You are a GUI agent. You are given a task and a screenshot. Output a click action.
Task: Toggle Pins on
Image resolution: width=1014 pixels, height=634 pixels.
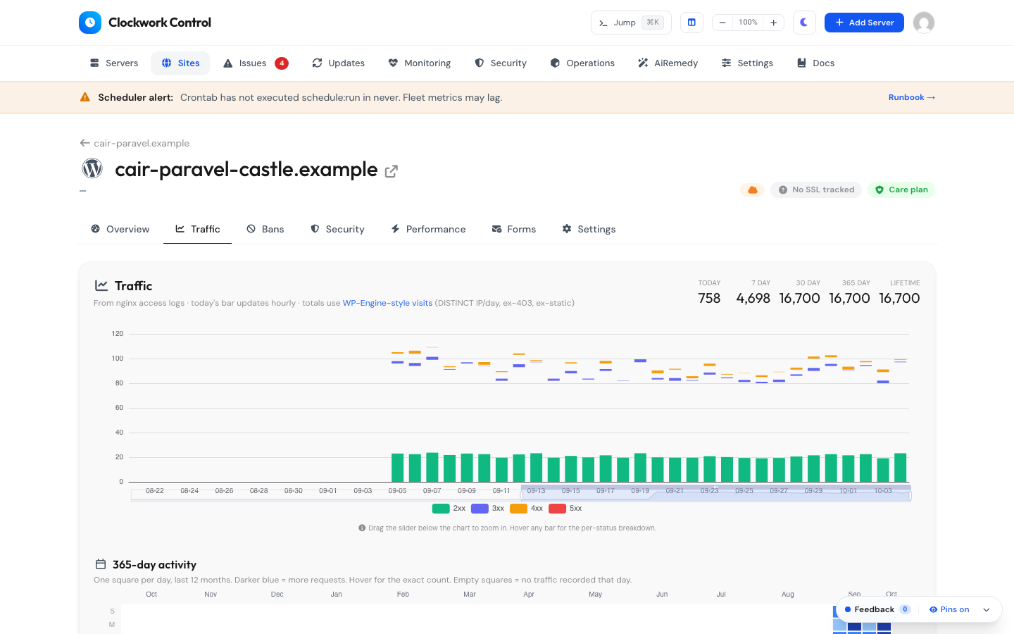[949, 609]
